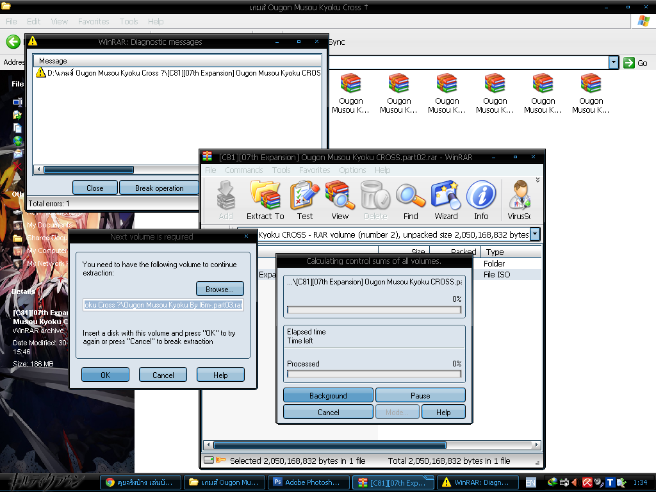Viewport: 656px width, 492px height.
Task: Click the WinRAR window title icon
Action: coord(208,157)
